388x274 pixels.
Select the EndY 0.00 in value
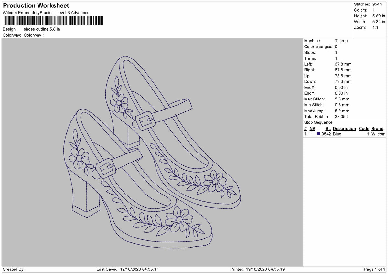tap(341, 93)
